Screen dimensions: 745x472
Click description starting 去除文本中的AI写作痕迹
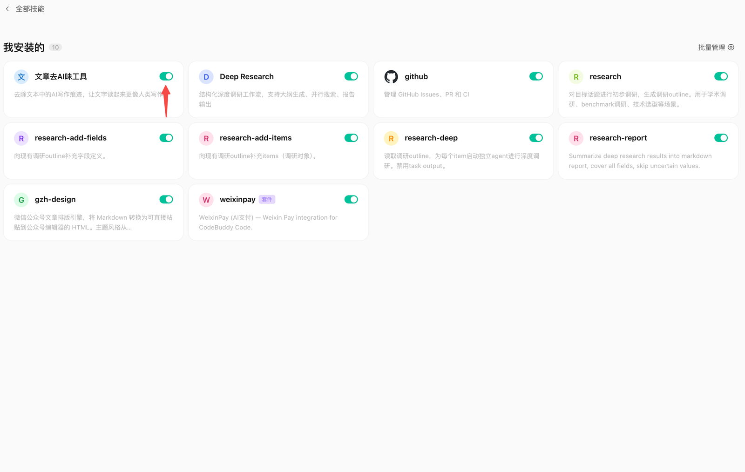88,94
